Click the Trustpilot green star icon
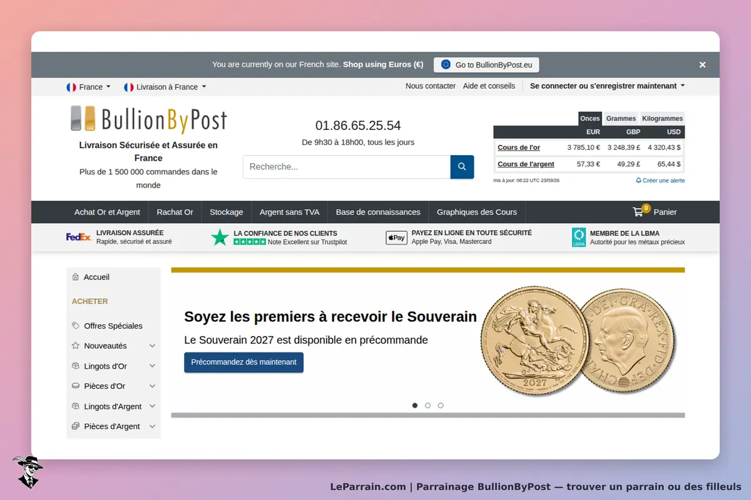Viewport: 751px width, 500px height. point(220,237)
